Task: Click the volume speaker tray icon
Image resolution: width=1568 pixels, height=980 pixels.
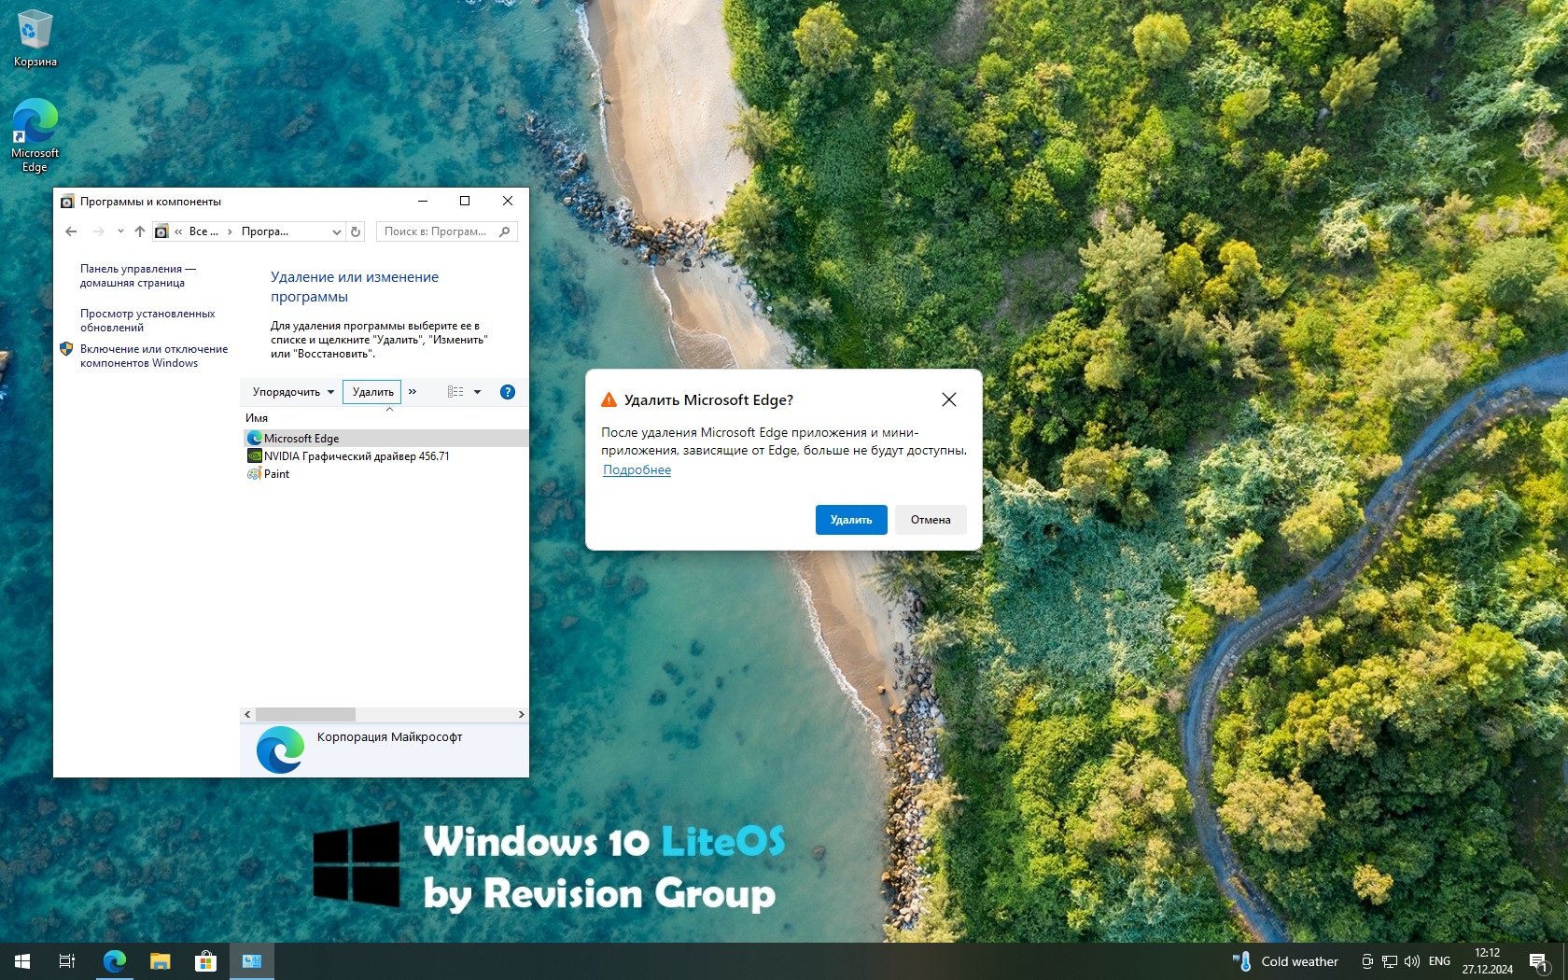Action: 1412,961
